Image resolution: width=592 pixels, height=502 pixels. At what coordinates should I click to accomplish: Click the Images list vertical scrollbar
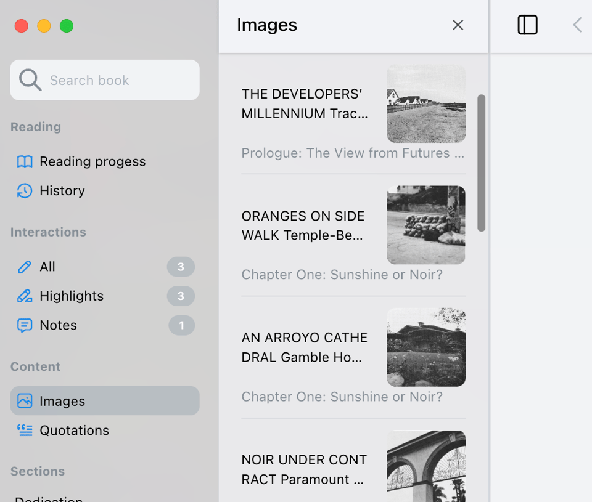click(482, 163)
